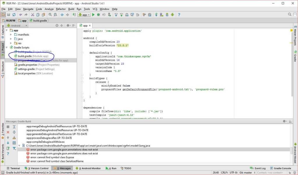The width and height of the screenshot is (298, 175).
Task: Open the AVD Manager icon
Action: tap(162, 15)
